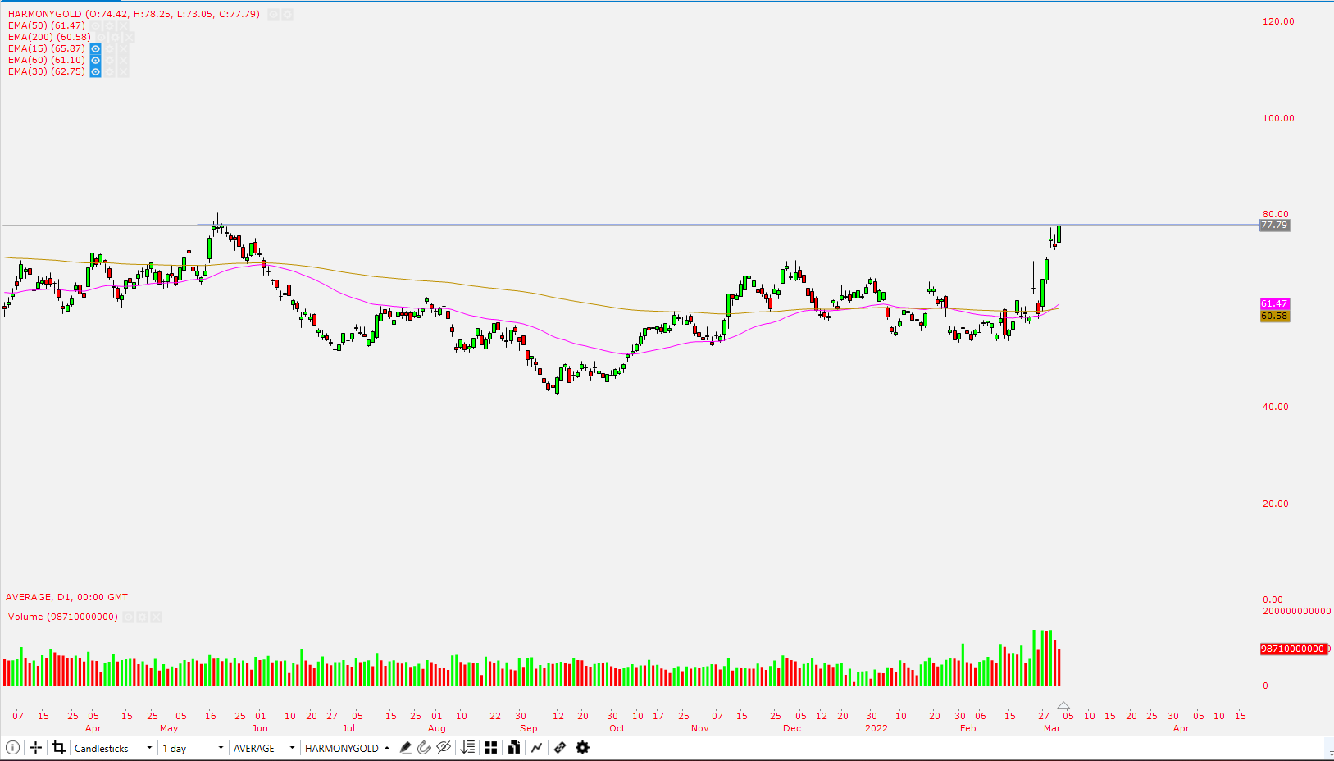Click the info icon in bottom toolbar
This screenshot has height=761, width=1334.
tap(12, 748)
